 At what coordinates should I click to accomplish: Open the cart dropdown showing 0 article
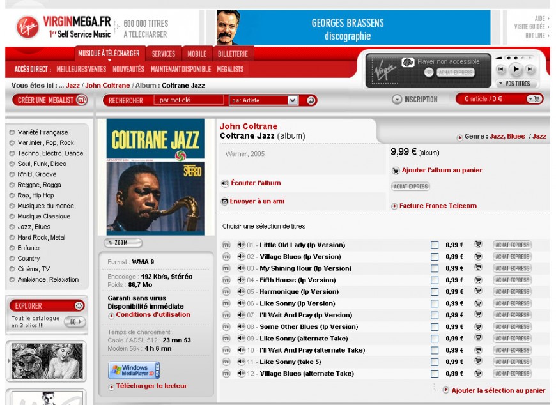pyautogui.click(x=534, y=99)
